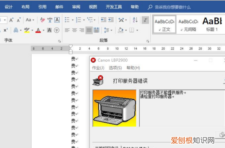Screen dimensions: 225x148
Task: Apply red font color
Action: click(x=38, y=30)
